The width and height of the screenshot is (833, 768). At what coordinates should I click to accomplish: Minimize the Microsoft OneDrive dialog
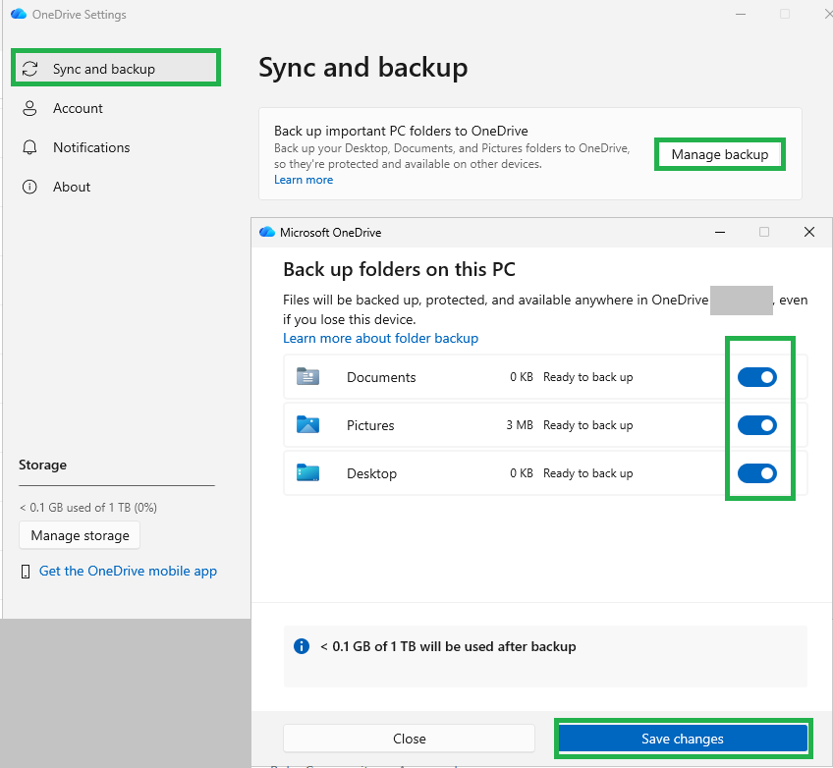(x=720, y=232)
